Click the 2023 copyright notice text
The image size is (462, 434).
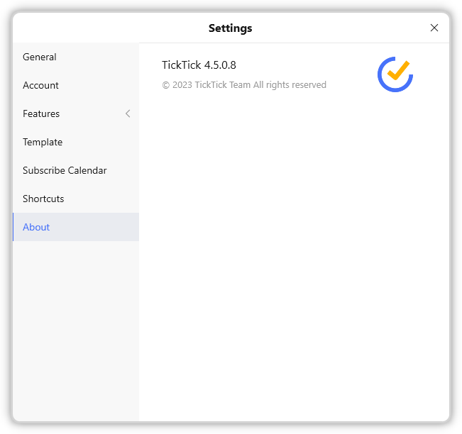(x=244, y=85)
